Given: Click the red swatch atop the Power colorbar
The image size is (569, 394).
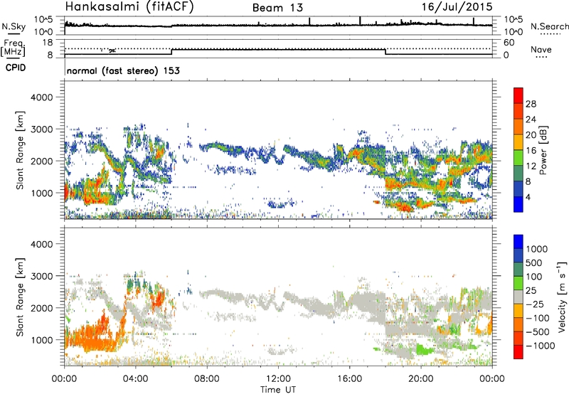Looking at the screenshot, I should 519,95.
